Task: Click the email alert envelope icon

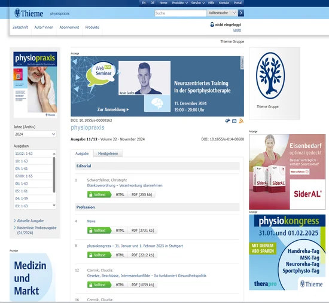Action: [x=234, y=121]
